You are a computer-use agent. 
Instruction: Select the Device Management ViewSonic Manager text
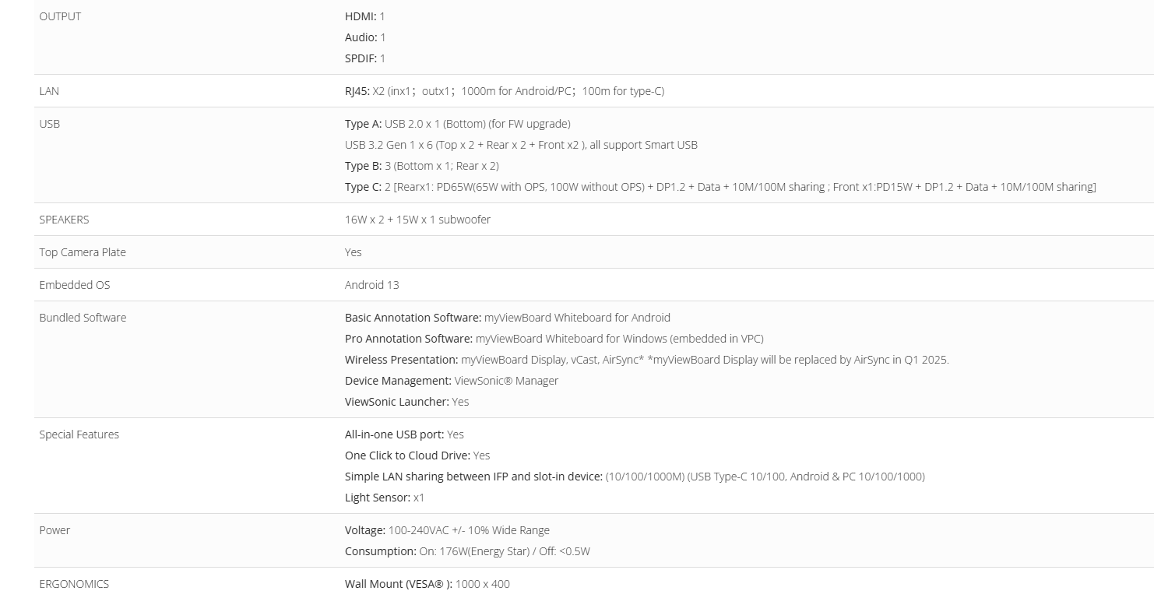[x=452, y=381]
